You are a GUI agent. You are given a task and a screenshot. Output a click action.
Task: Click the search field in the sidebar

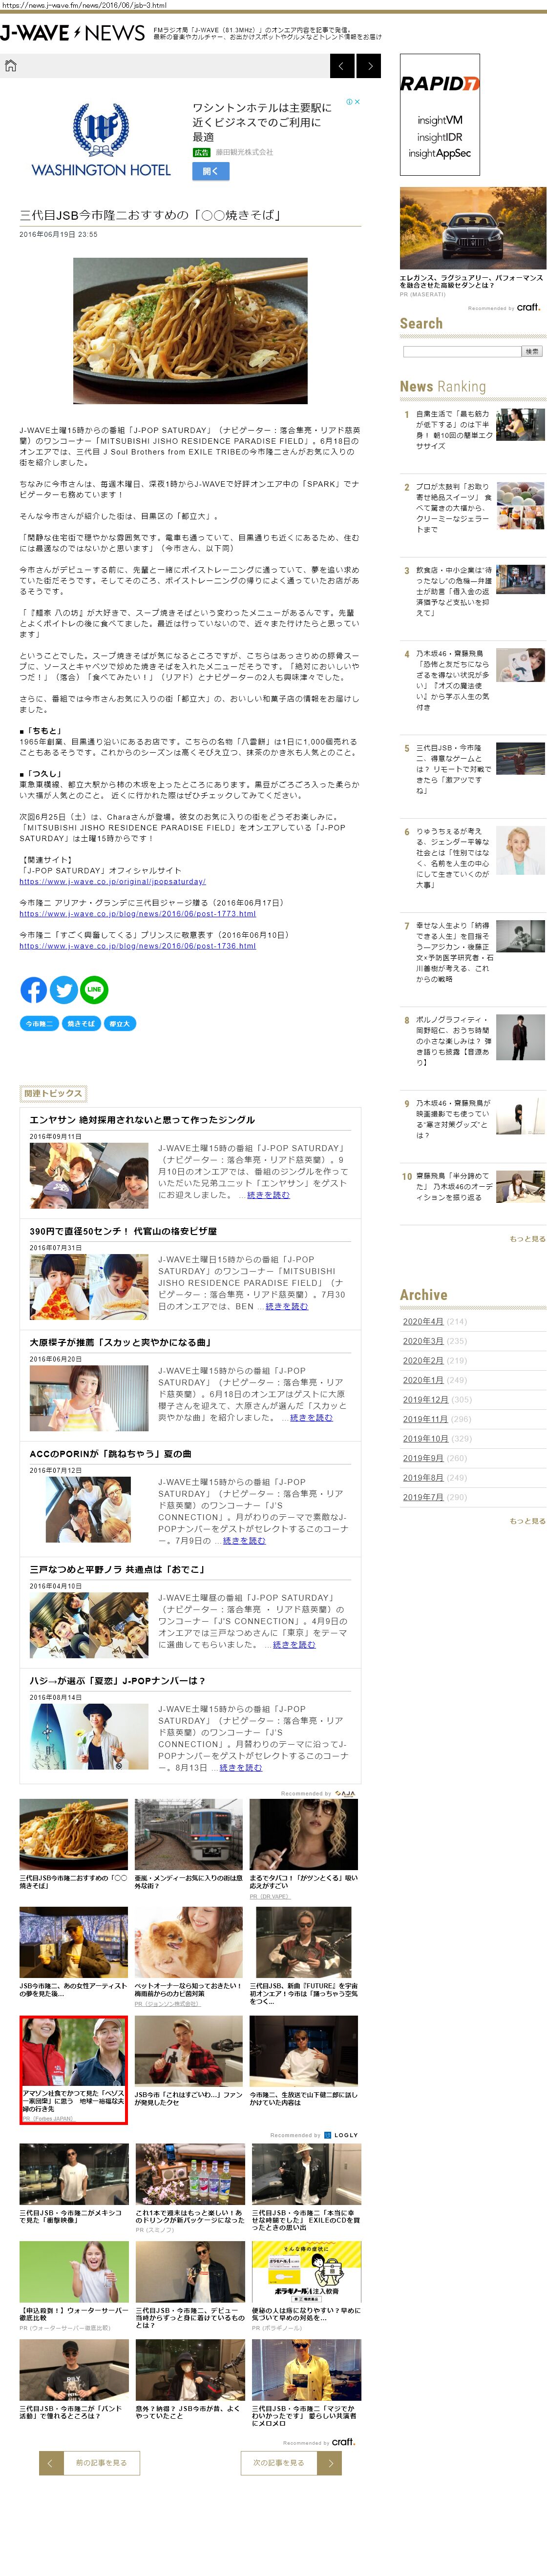[x=461, y=351]
